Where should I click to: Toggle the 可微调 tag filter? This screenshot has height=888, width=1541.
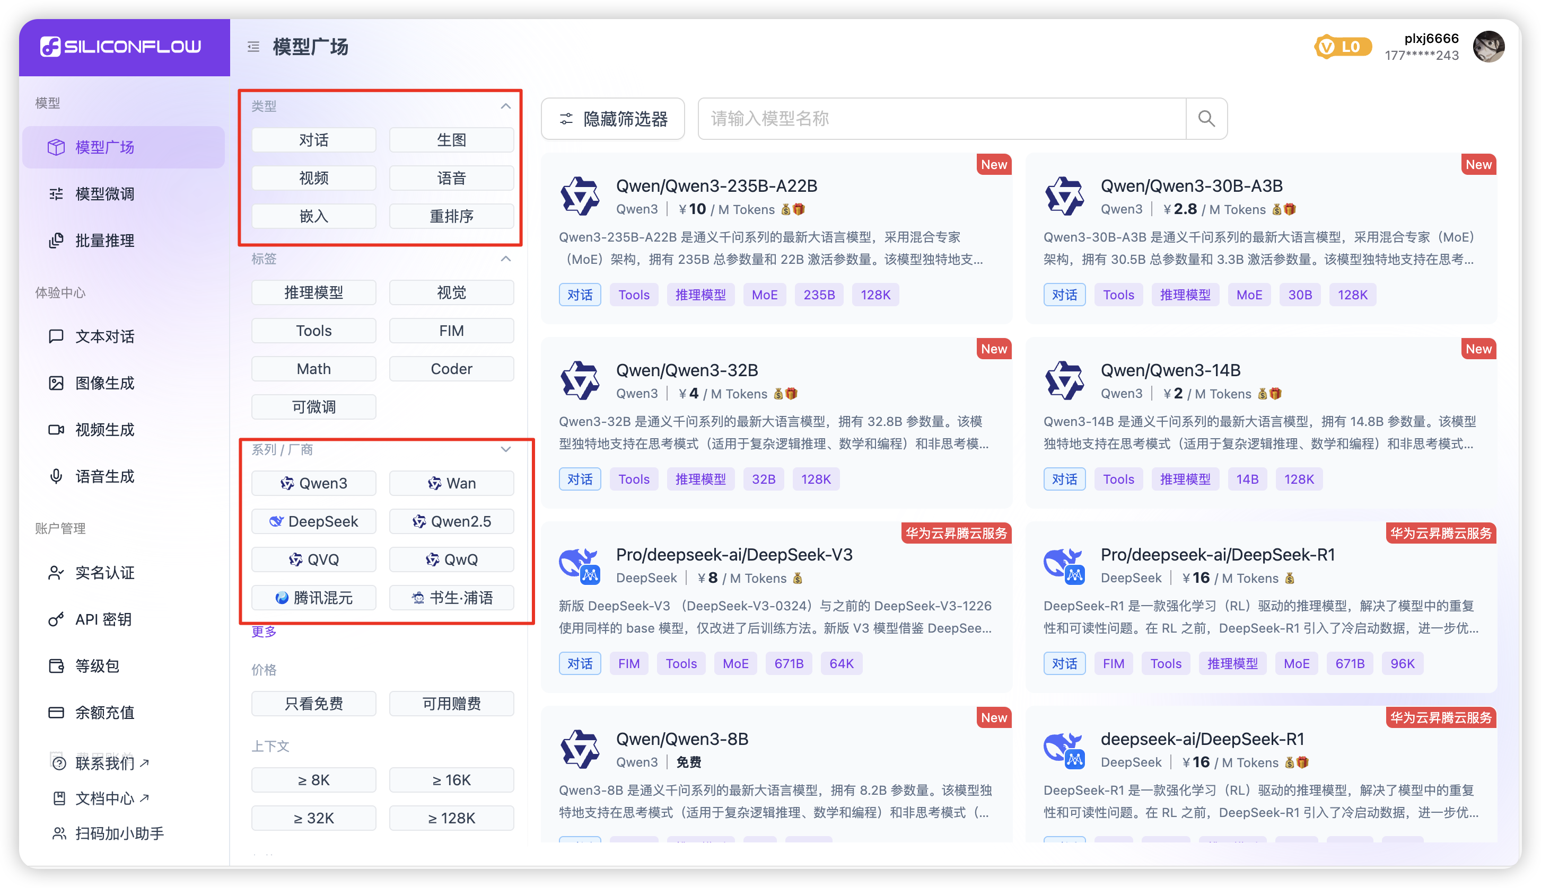pos(314,407)
